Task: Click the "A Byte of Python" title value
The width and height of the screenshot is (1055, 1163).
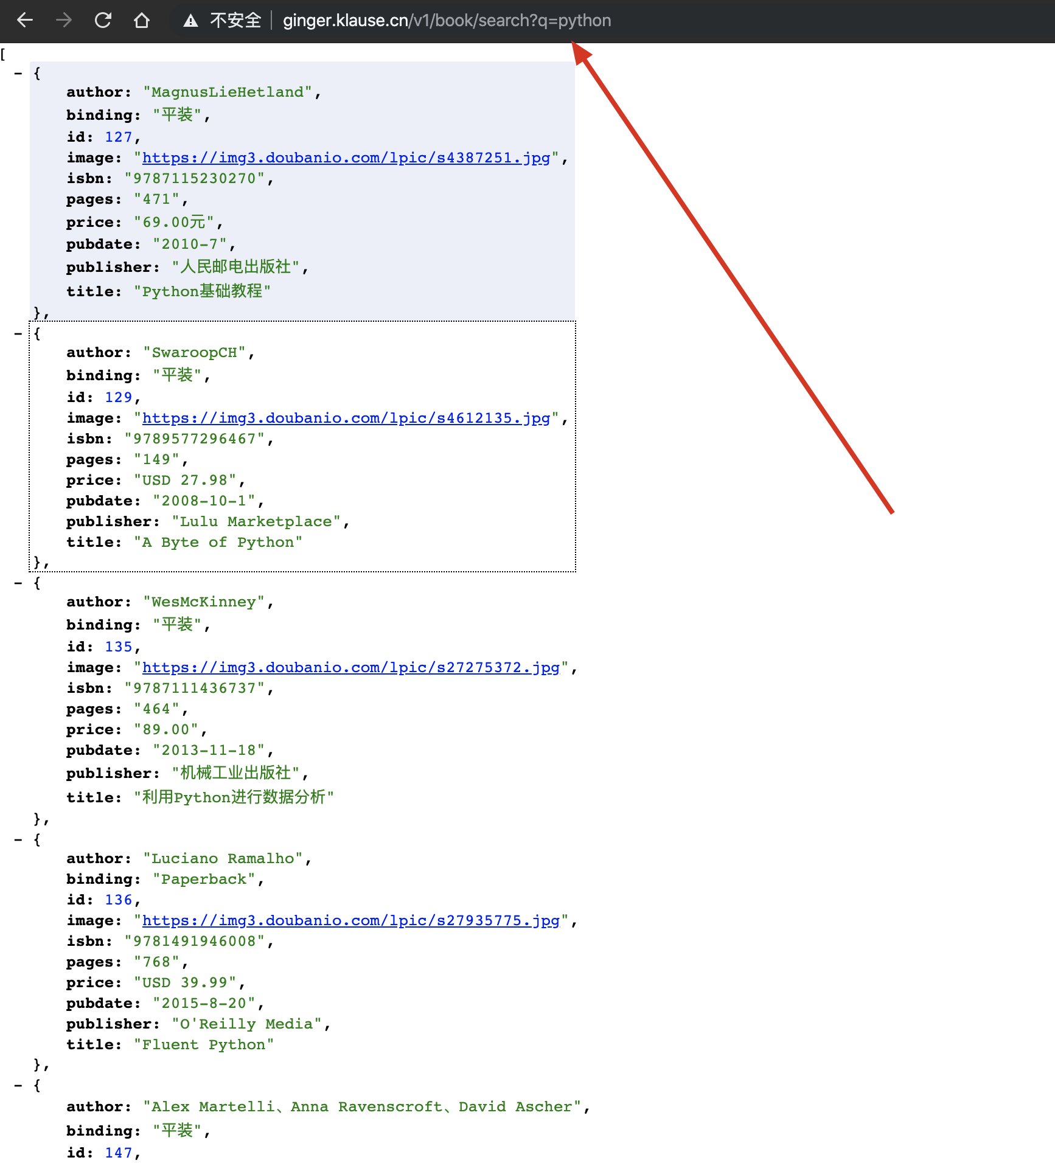Action: click(x=218, y=543)
